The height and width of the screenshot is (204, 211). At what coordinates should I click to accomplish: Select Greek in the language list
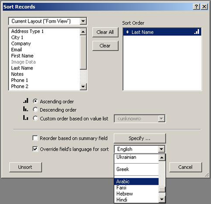pyautogui.click(x=123, y=169)
